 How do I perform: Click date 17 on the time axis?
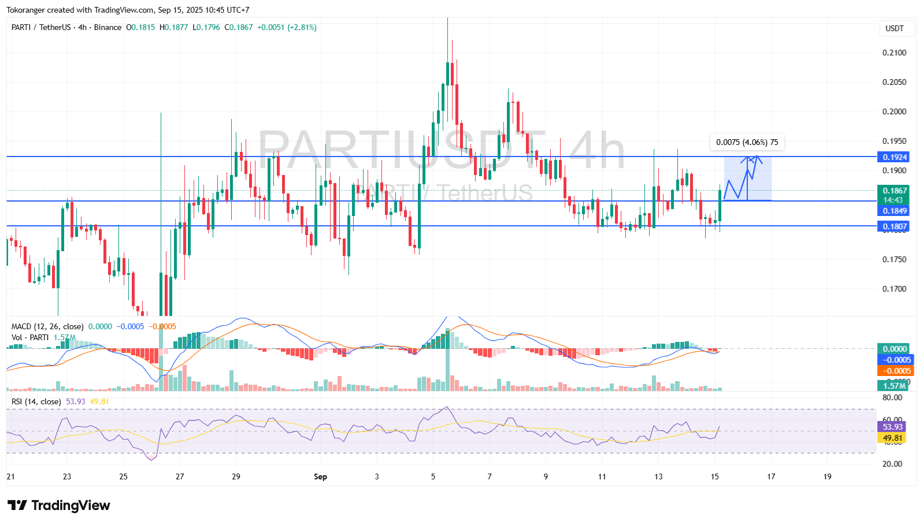coord(771,476)
